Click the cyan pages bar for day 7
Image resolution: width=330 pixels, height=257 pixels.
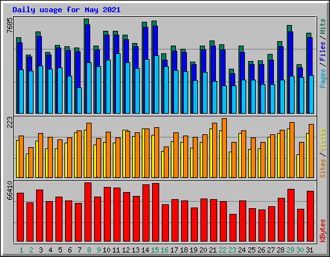(x=79, y=100)
